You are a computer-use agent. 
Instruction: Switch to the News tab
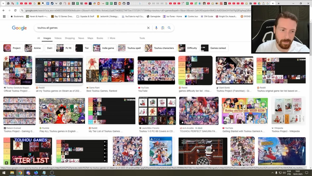pos(81,38)
